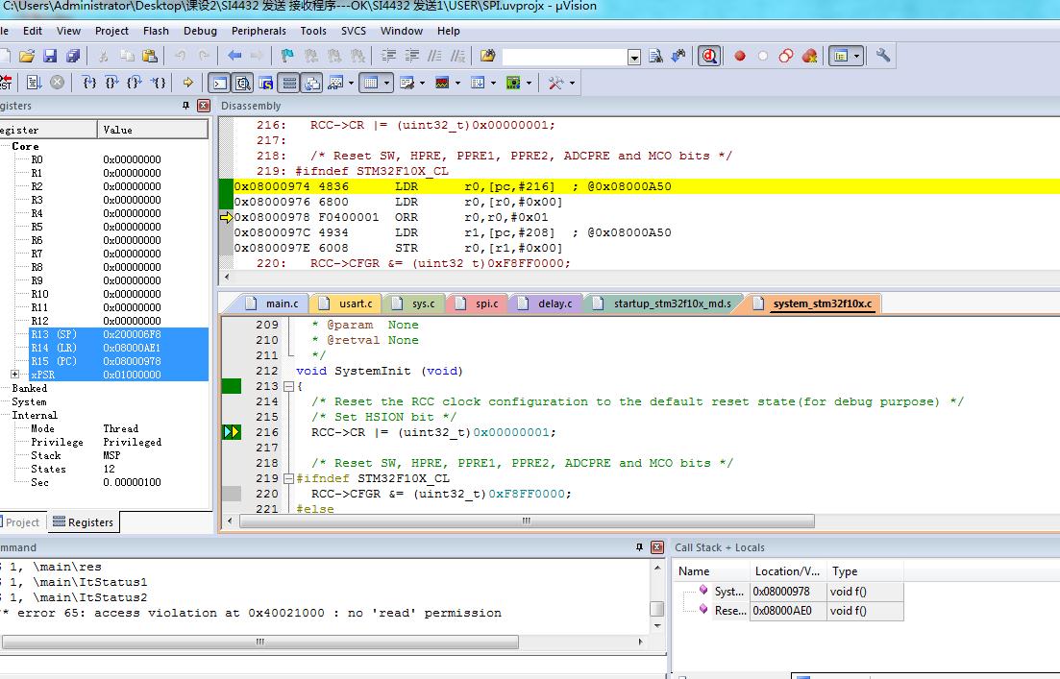Expand the xPSR register

point(14,375)
